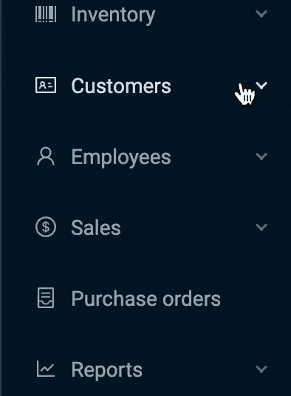The height and width of the screenshot is (396, 291).
Task: Click the Reports line chart icon
Action: point(46,369)
